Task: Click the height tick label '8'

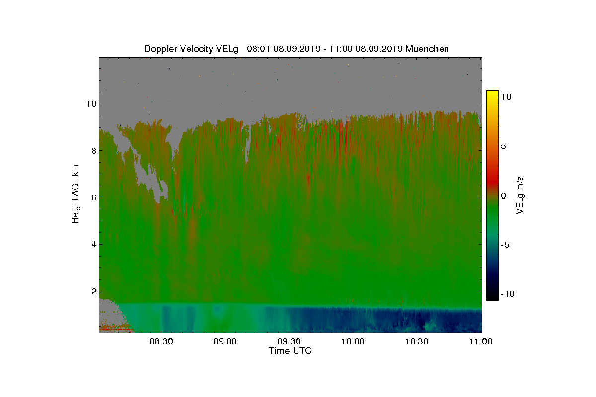Action: 92,150
